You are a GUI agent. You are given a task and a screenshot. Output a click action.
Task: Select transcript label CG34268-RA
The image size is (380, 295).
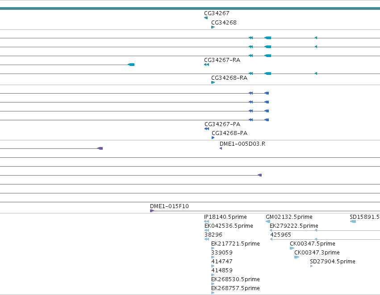click(x=229, y=78)
